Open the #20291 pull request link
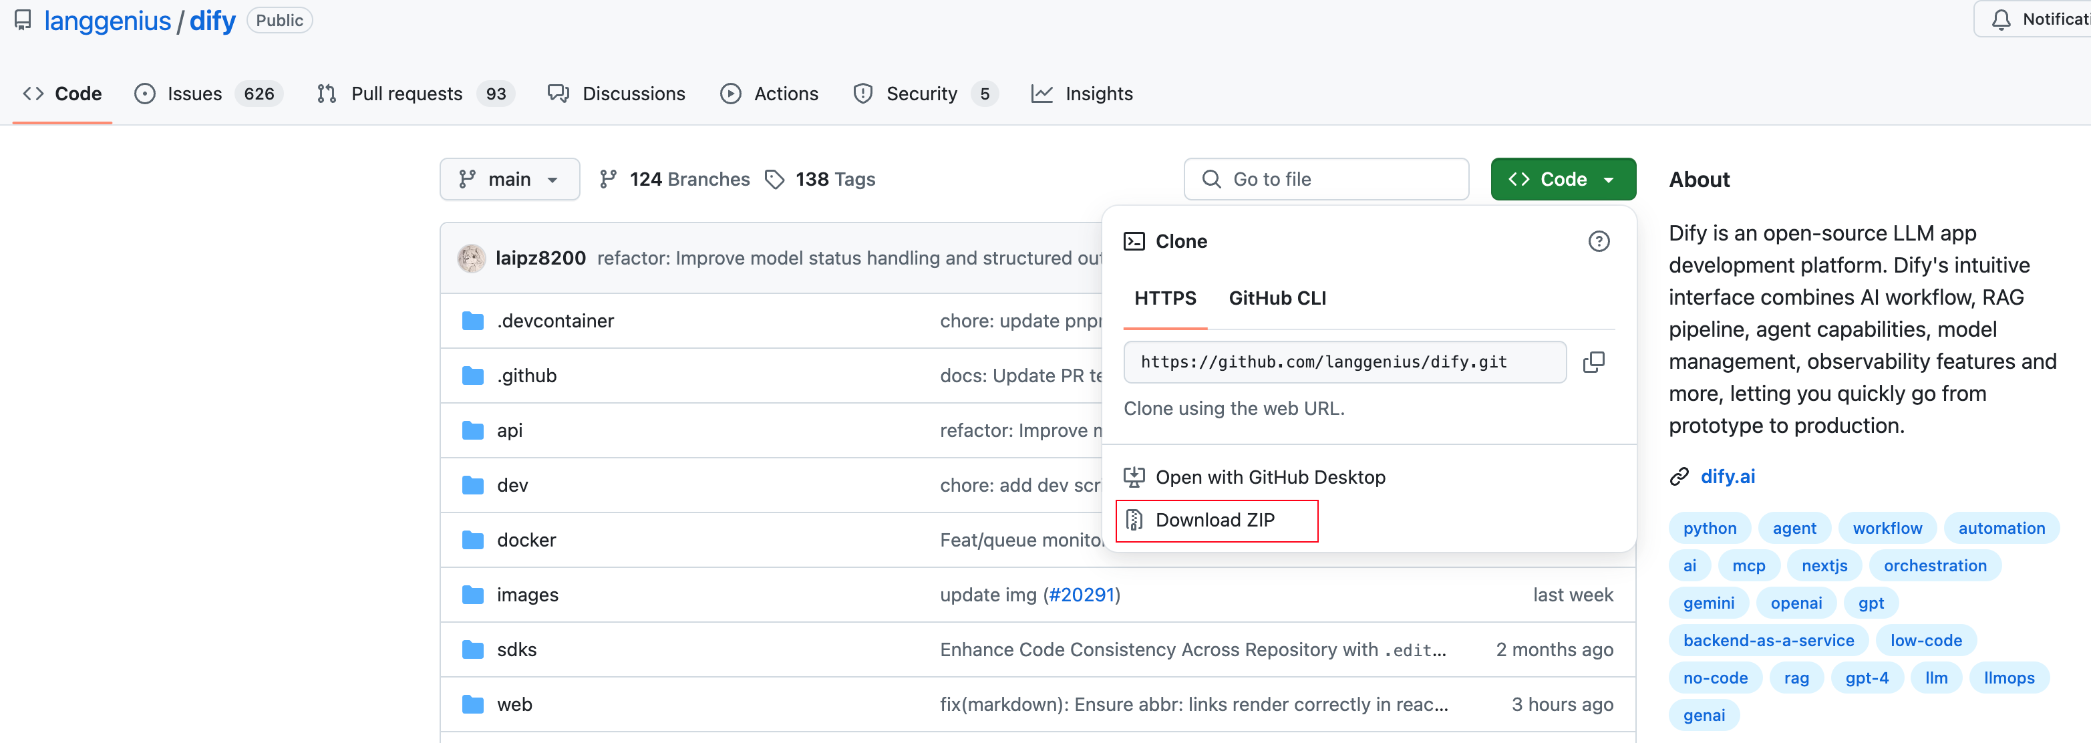 (x=1081, y=595)
